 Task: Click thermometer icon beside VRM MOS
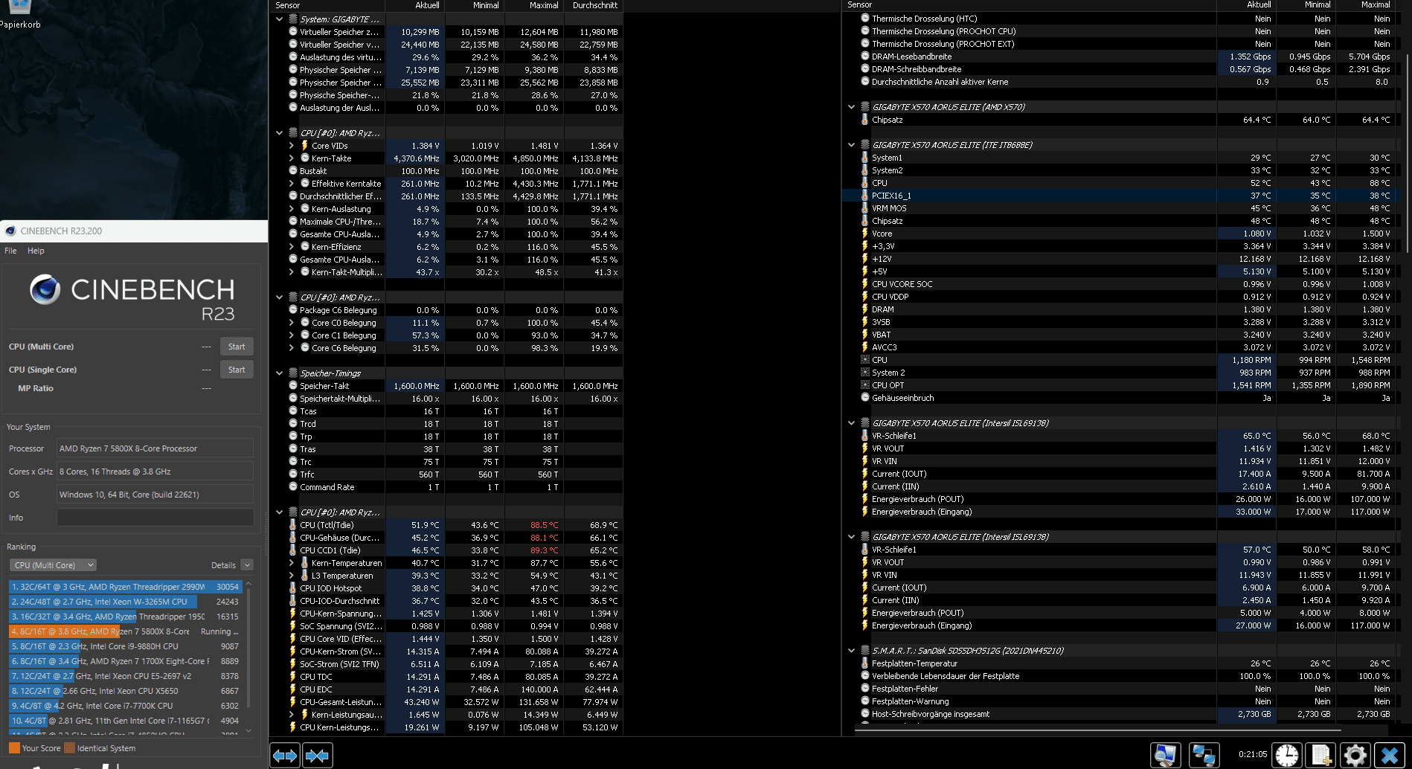(865, 208)
